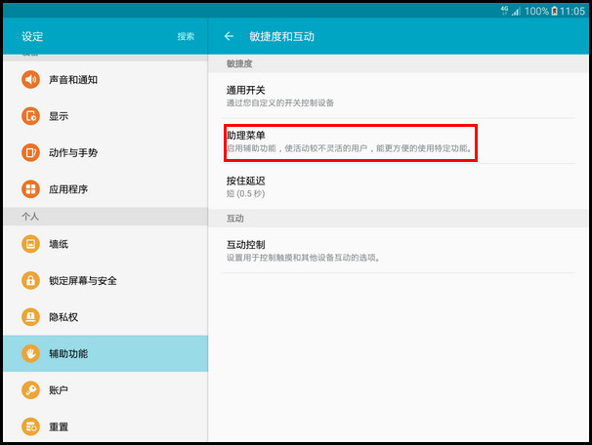Open 应用程序 settings
The height and width of the screenshot is (445, 592).
(106, 189)
